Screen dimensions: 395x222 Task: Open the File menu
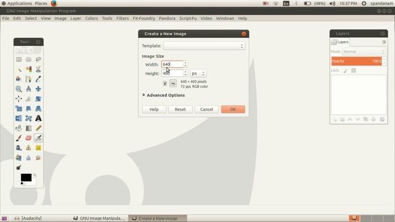6,18
